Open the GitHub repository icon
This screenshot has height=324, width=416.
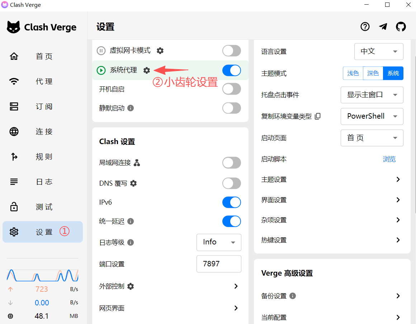click(401, 27)
